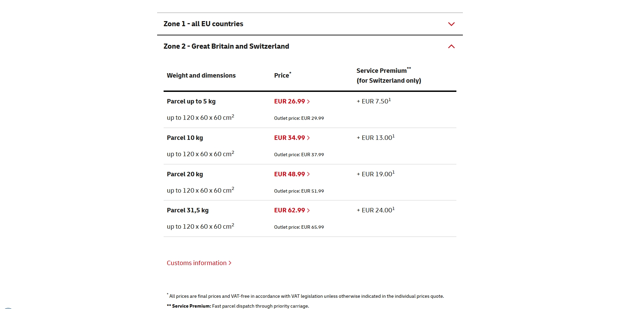Open the 'Zone 1 - all EU countries' heading
Image resolution: width=620 pixels, height=309 pixels.
[203, 24]
